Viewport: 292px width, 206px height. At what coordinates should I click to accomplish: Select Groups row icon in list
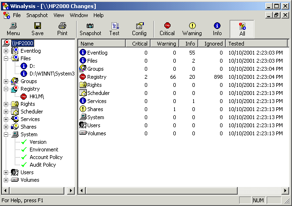click(83, 68)
